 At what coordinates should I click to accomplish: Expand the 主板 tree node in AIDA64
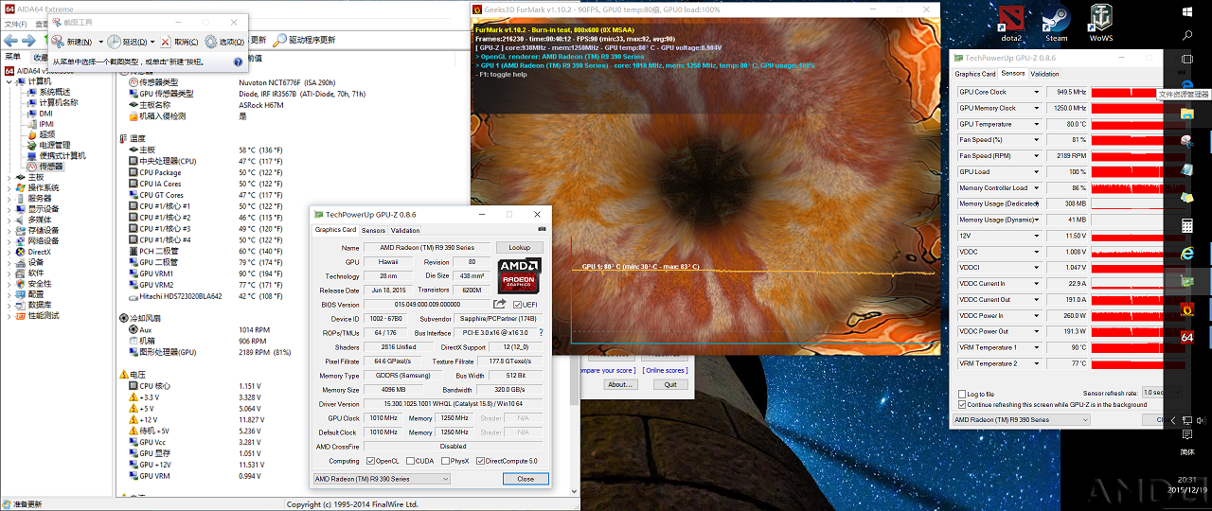(x=10, y=177)
